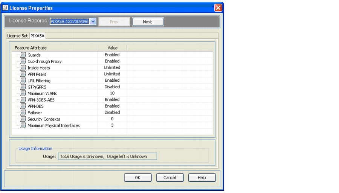Click the VPN-DES row icon
The width and height of the screenshot is (339, 193).
[x=23, y=106]
